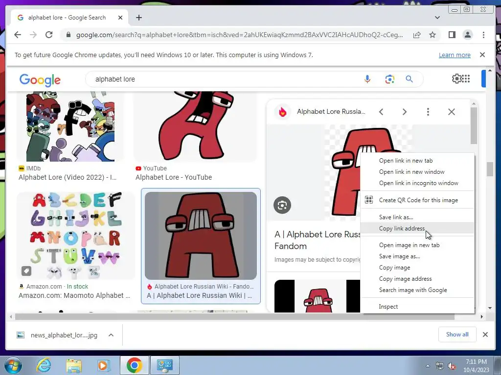Reload the page with the refresh icon

[49, 35]
